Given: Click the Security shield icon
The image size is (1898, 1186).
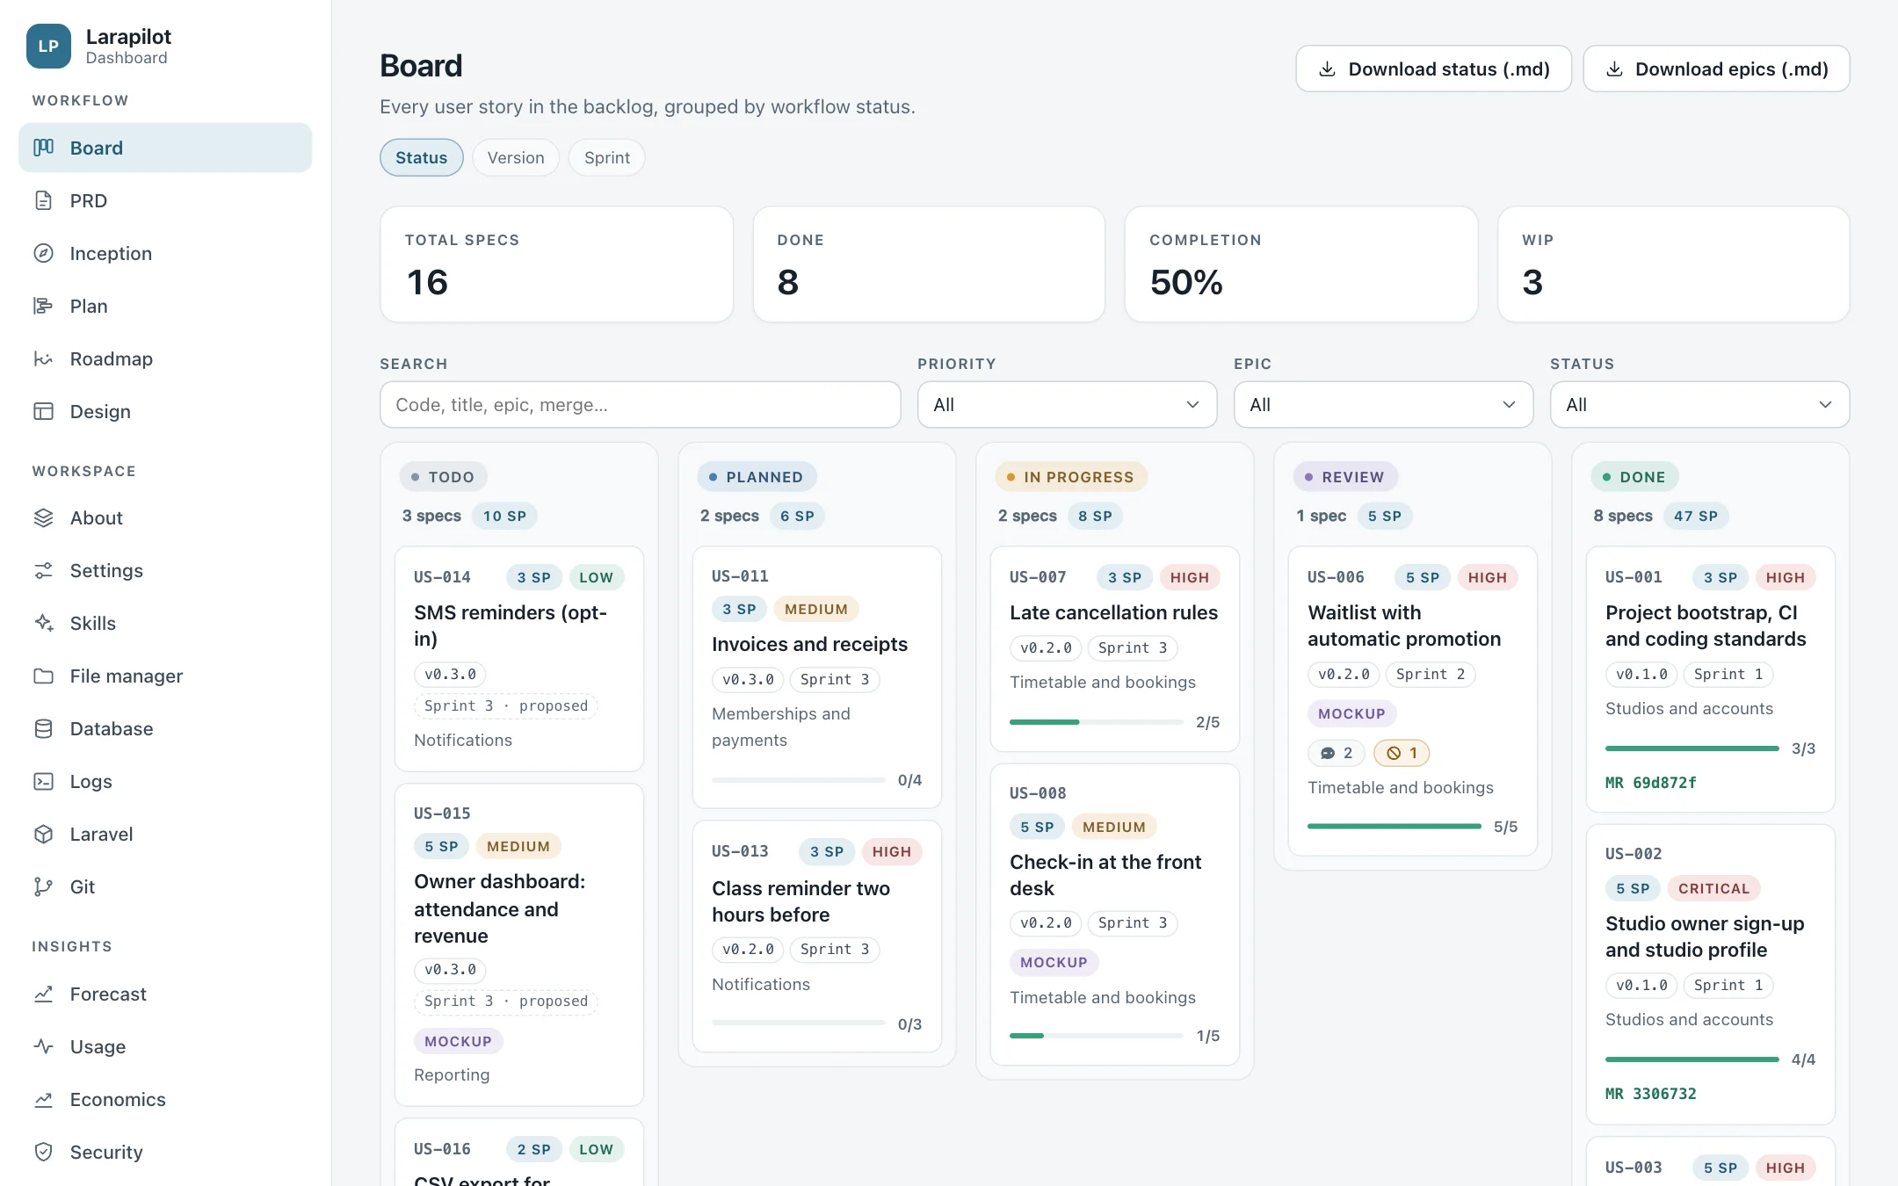Looking at the screenshot, I should tap(44, 1152).
